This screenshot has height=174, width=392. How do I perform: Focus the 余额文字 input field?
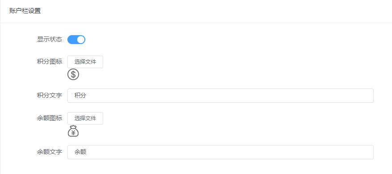[221, 152]
